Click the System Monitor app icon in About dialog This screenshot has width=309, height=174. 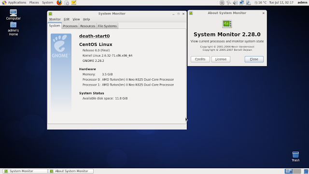(227, 24)
